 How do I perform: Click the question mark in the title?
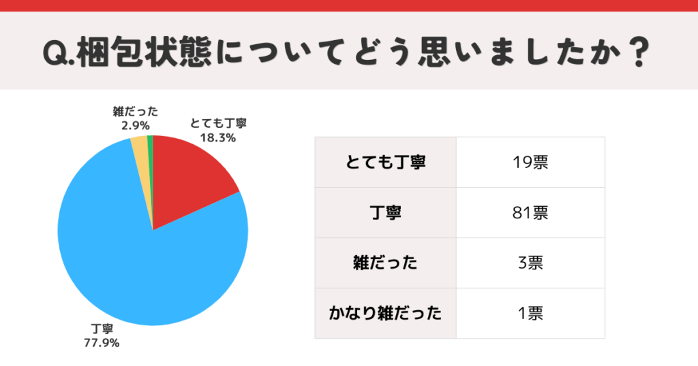point(637,51)
